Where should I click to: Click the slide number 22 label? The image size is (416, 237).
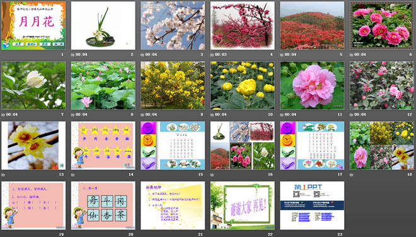[x=270, y=234]
